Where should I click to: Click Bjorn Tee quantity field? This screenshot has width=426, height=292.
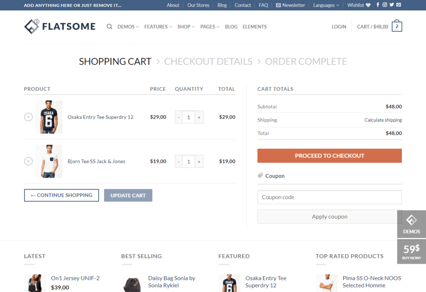click(188, 162)
